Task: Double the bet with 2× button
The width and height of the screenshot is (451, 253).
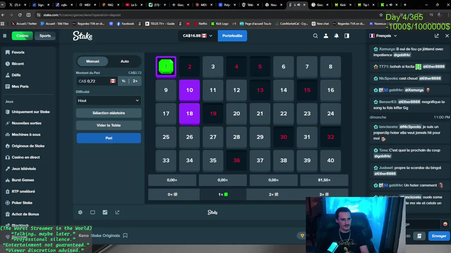Action: 135,81
